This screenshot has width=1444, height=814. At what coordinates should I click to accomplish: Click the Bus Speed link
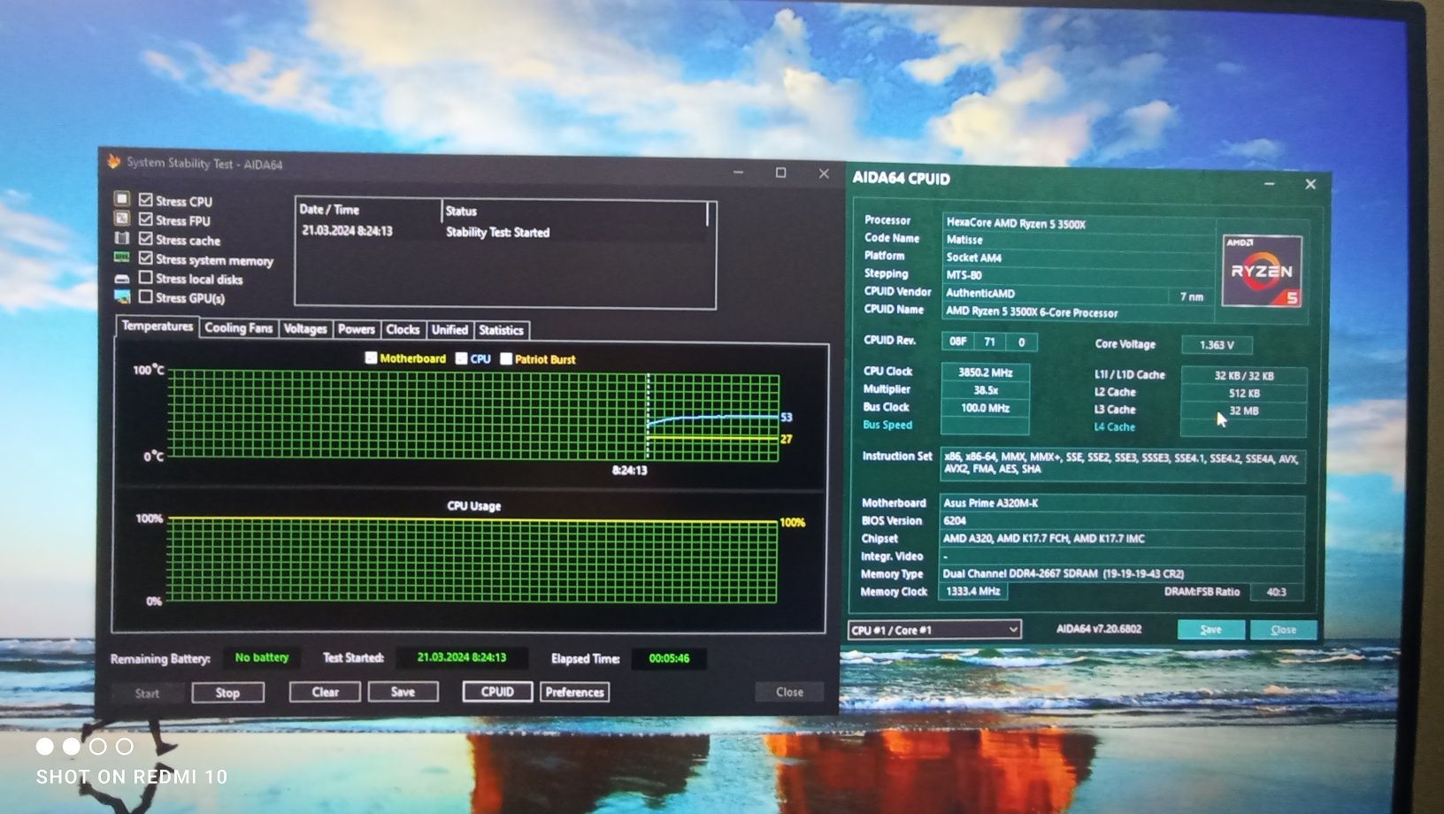point(887,425)
